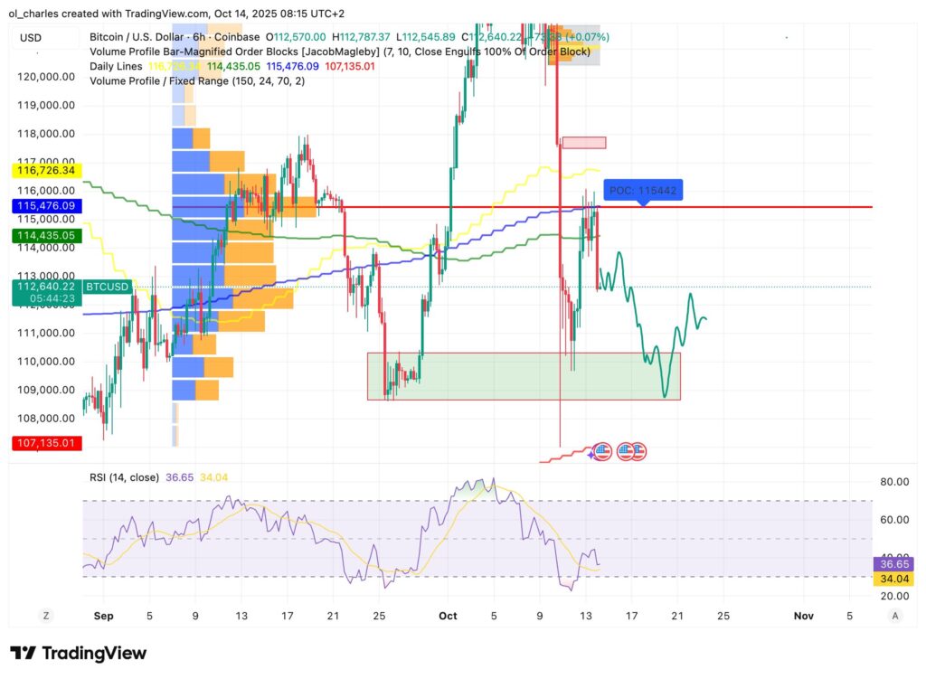
Task: Click the Z icon in the bottom-left corner
Action: (x=45, y=615)
